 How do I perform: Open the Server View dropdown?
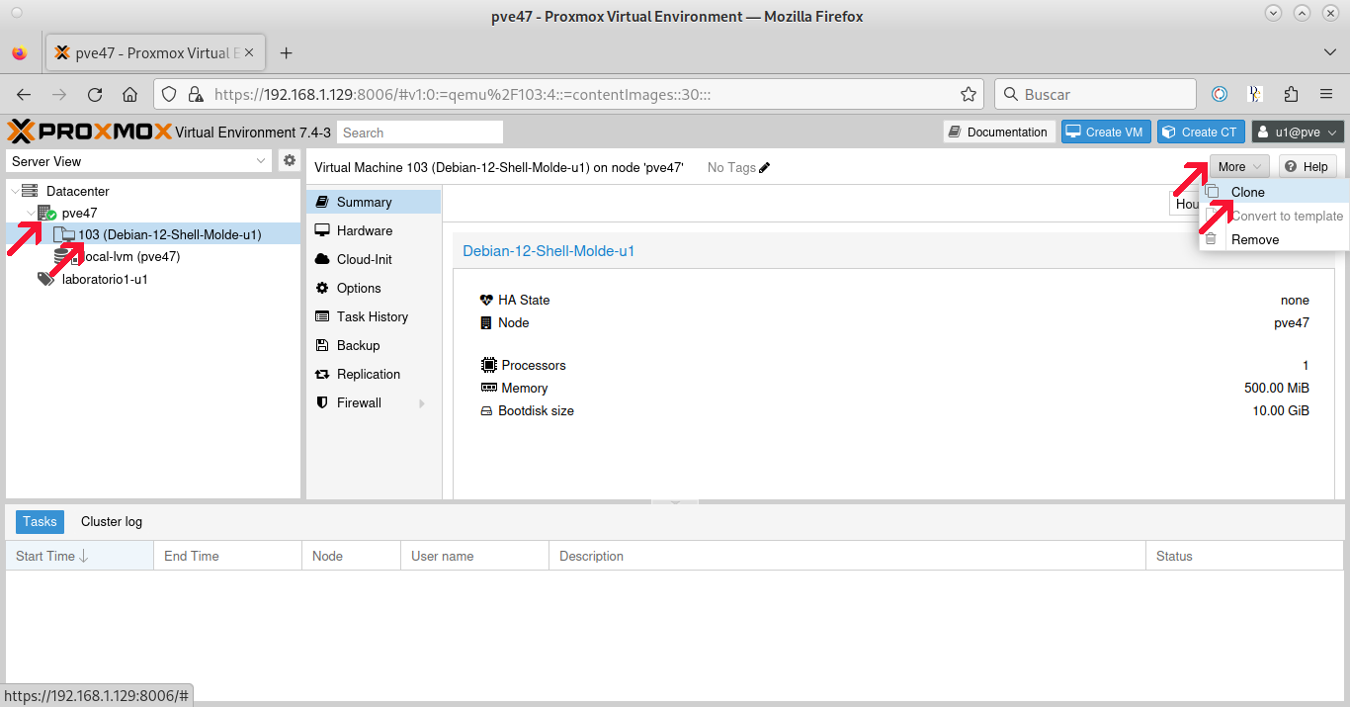click(x=139, y=161)
